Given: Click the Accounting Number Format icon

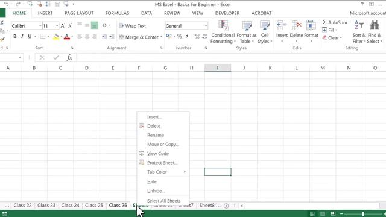Looking at the screenshot, I should 169,36.
